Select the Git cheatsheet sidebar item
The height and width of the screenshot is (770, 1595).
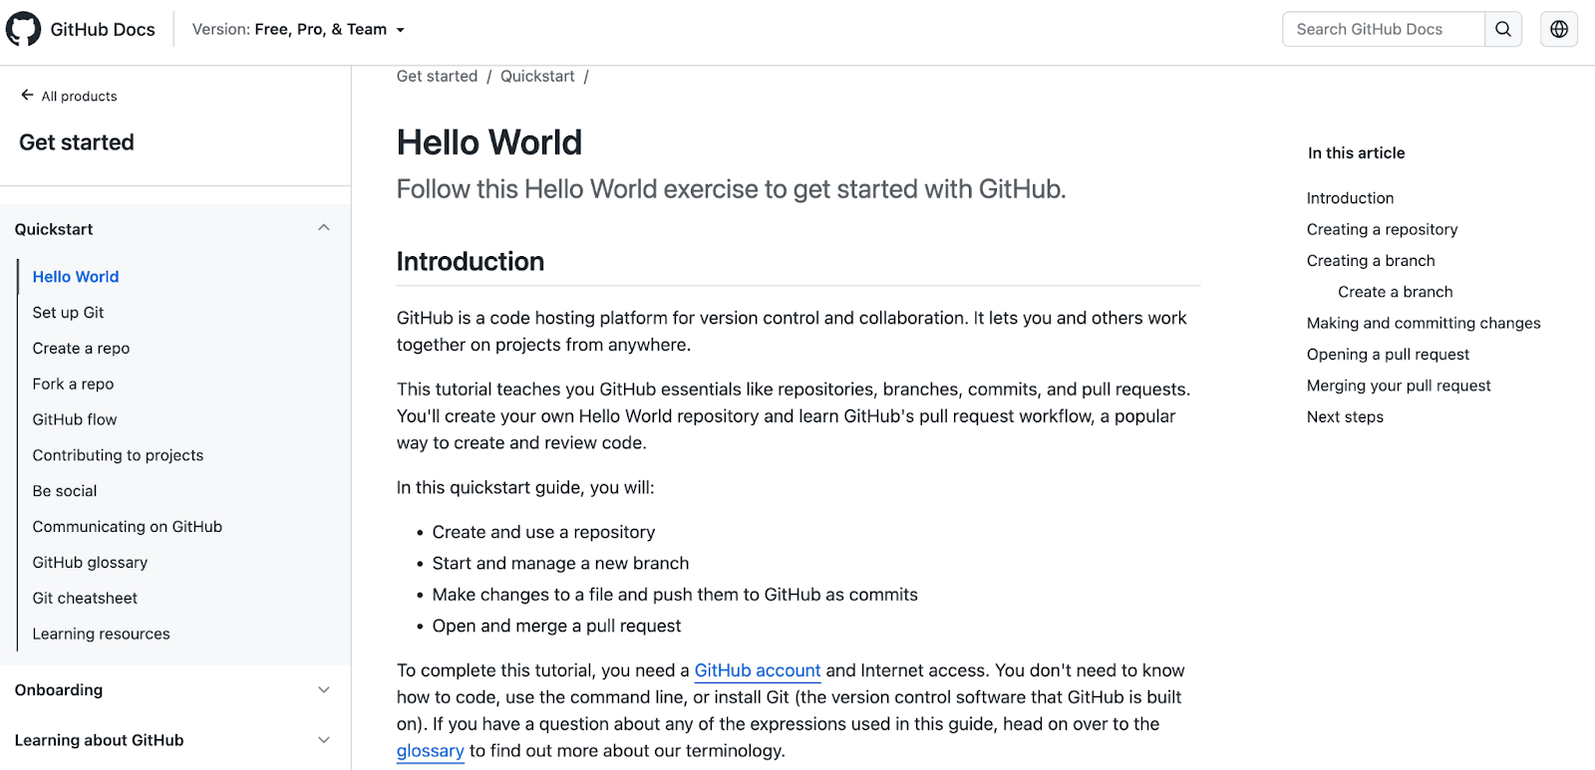point(85,598)
